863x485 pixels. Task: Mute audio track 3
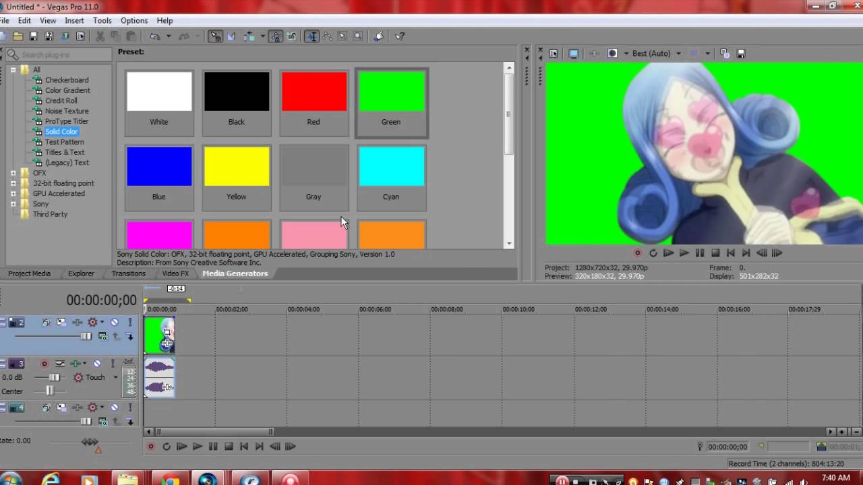[97, 364]
